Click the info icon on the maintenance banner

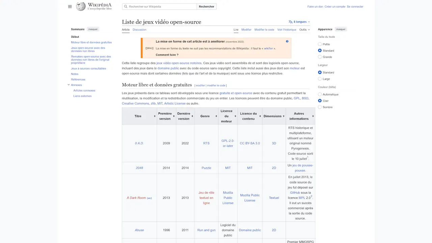point(287,41)
